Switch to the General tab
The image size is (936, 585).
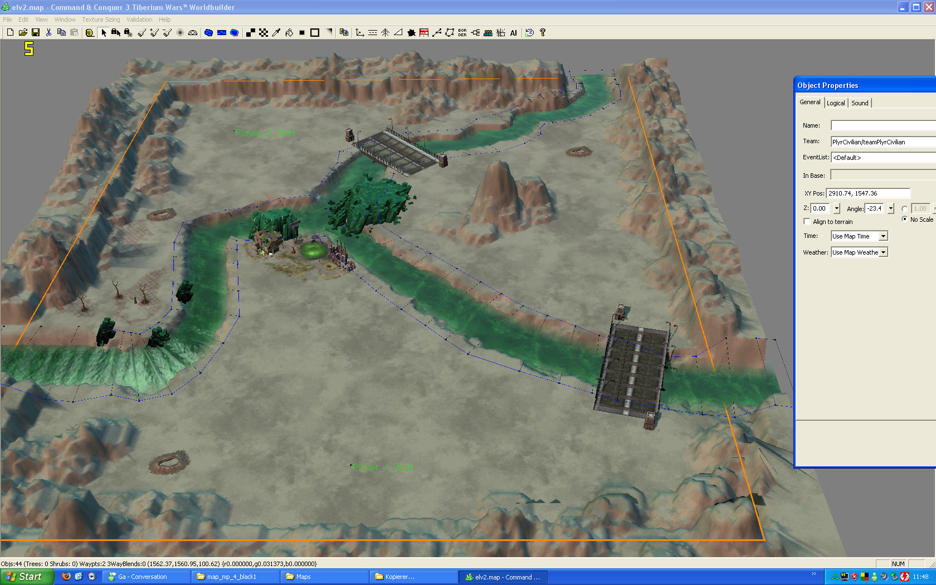810,102
